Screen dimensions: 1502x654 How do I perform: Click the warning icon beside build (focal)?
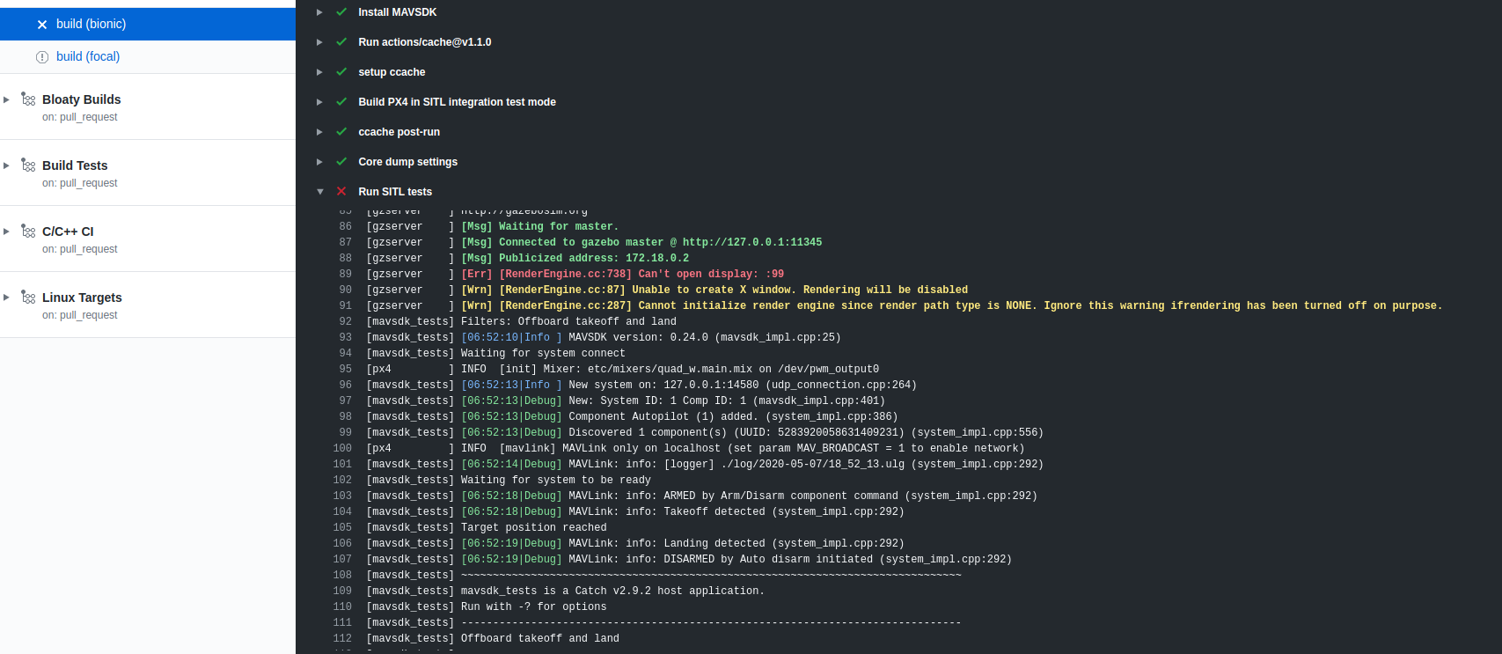tap(42, 57)
